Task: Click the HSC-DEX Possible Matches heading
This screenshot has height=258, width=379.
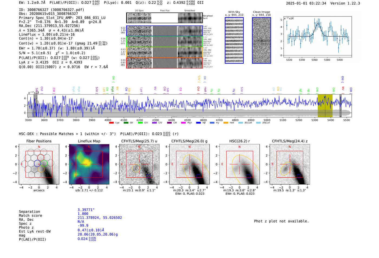Action: pos(67,134)
